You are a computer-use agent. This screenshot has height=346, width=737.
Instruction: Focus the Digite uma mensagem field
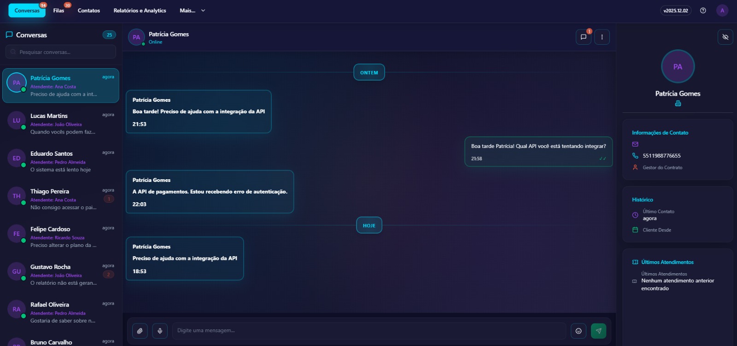pyautogui.click(x=369, y=331)
